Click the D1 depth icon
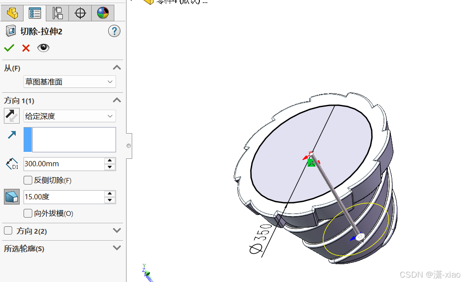The image size is (462, 282). (x=12, y=164)
